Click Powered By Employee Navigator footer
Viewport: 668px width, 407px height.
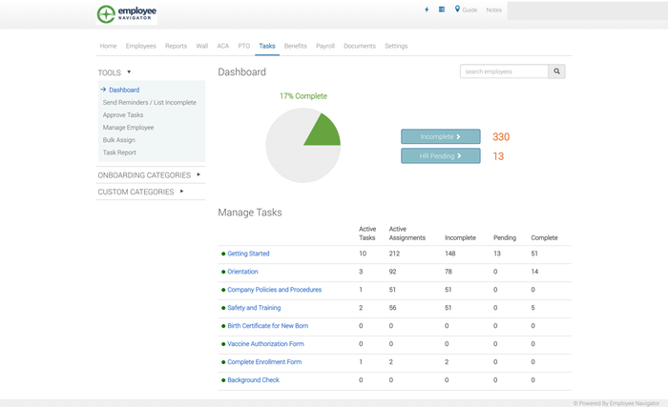(x=616, y=403)
